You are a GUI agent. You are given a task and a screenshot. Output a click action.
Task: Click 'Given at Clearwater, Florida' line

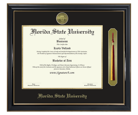pos(62,69)
